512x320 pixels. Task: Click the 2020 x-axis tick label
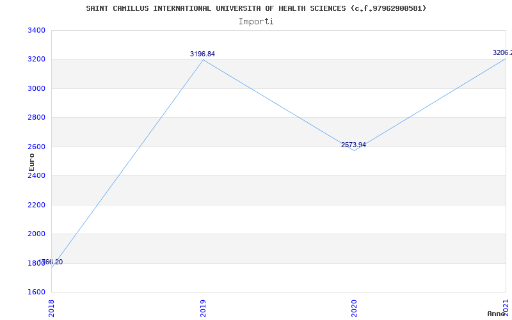click(355, 308)
